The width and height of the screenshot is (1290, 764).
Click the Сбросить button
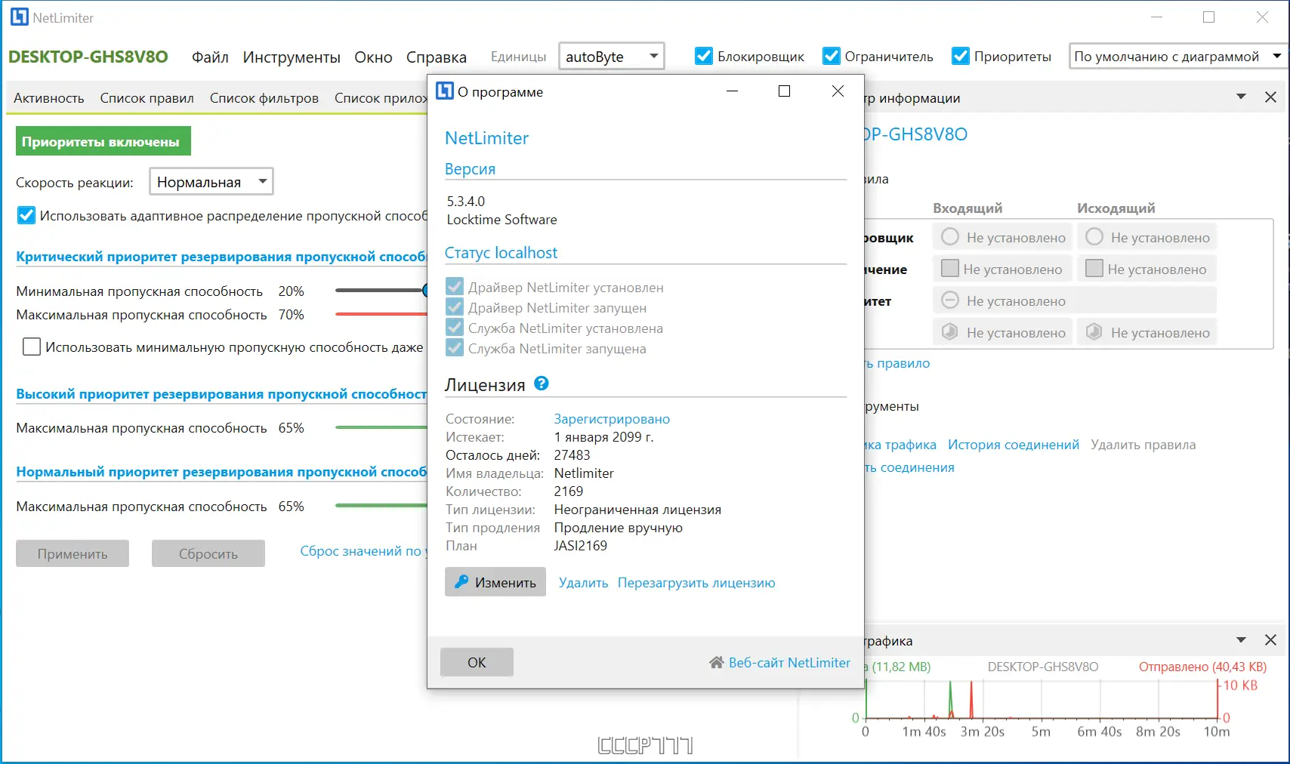coord(208,553)
